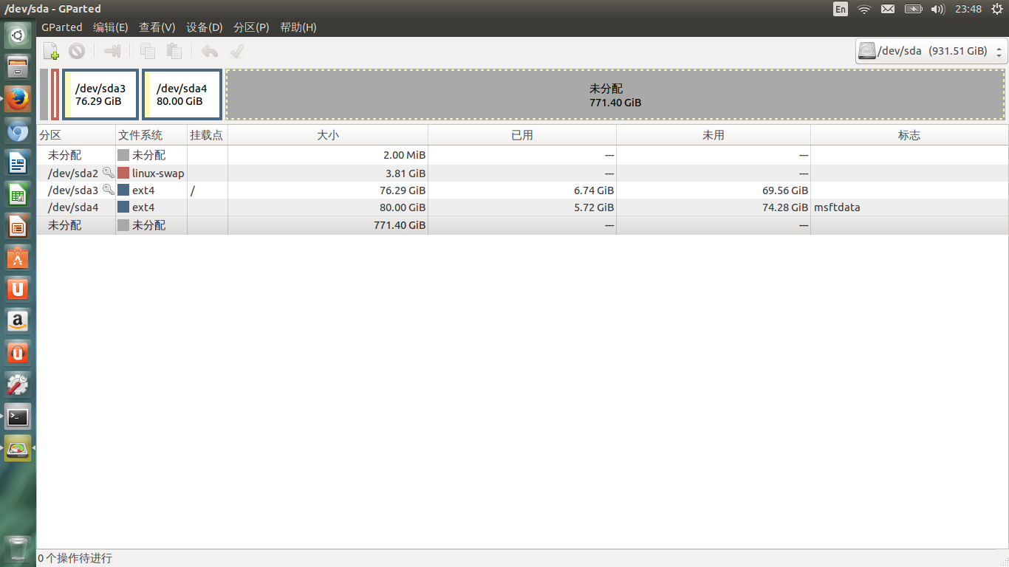Click the Undo last operation icon
Viewport: 1009px width, 567px height.
[210, 51]
